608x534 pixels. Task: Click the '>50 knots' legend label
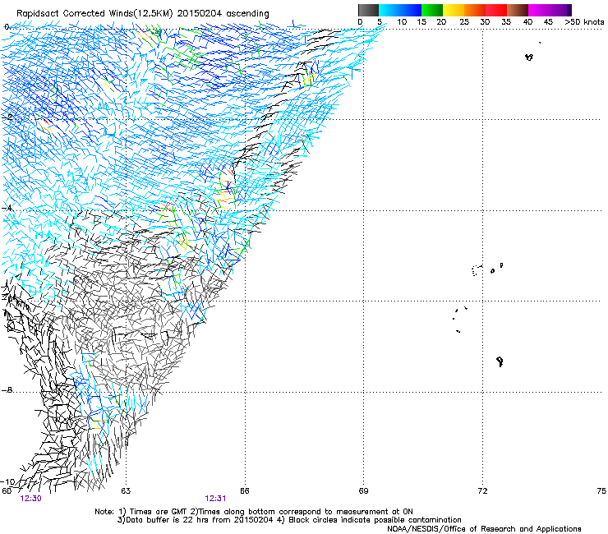[x=584, y=22]
